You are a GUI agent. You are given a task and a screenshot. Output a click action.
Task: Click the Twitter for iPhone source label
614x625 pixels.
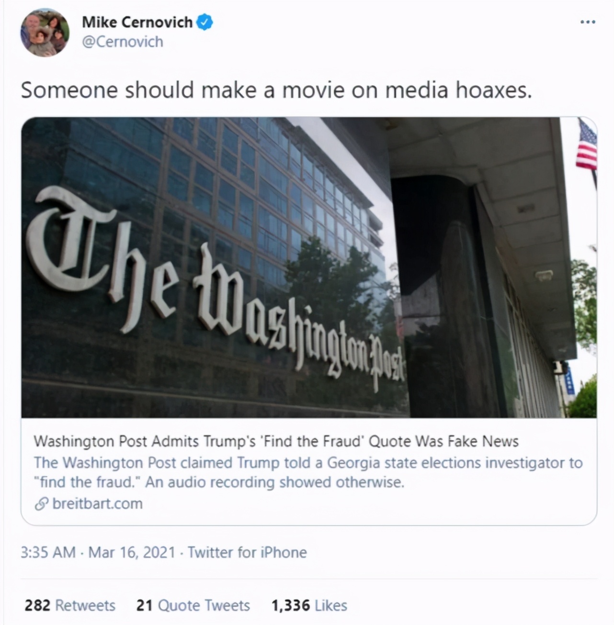click(247, 552)
